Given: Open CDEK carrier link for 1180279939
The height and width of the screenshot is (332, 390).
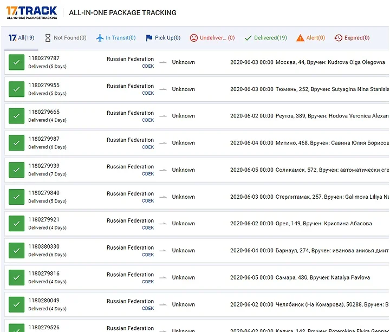Looking at the screenshot, I should point(148,174).
